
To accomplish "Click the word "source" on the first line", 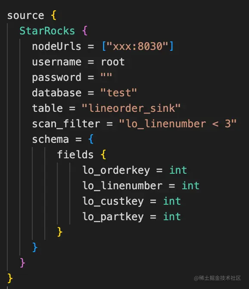I will click(26, 15).
